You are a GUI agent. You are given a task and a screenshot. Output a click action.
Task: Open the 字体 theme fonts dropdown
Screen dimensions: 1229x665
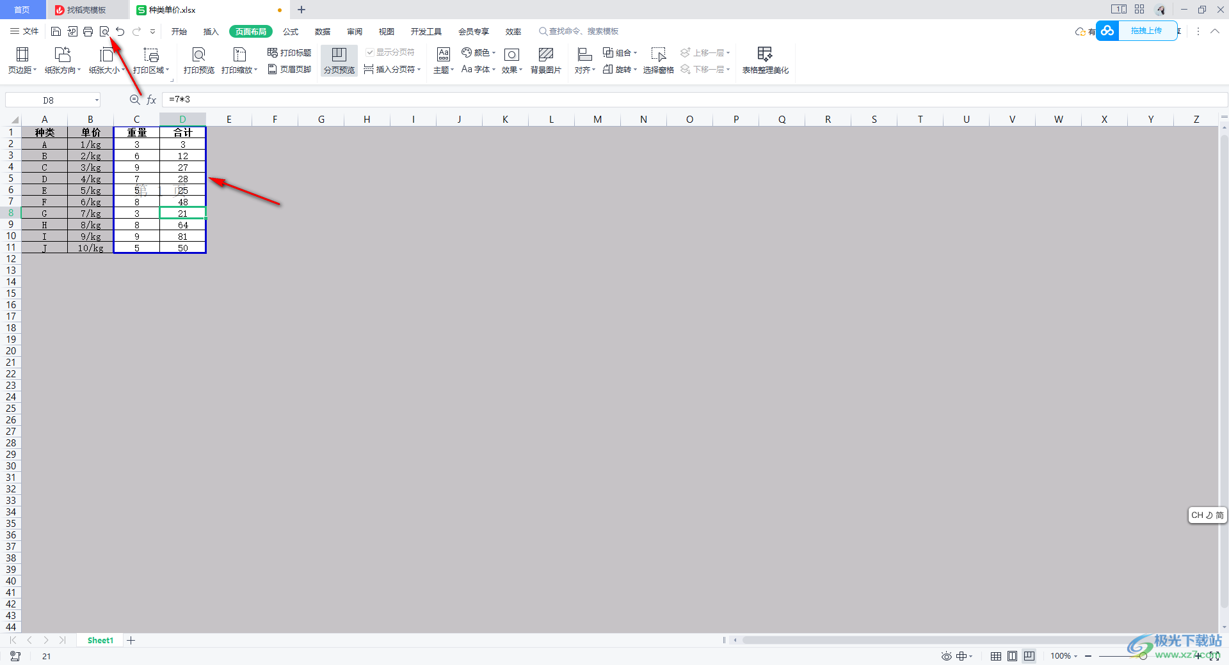tap(479, 69)
